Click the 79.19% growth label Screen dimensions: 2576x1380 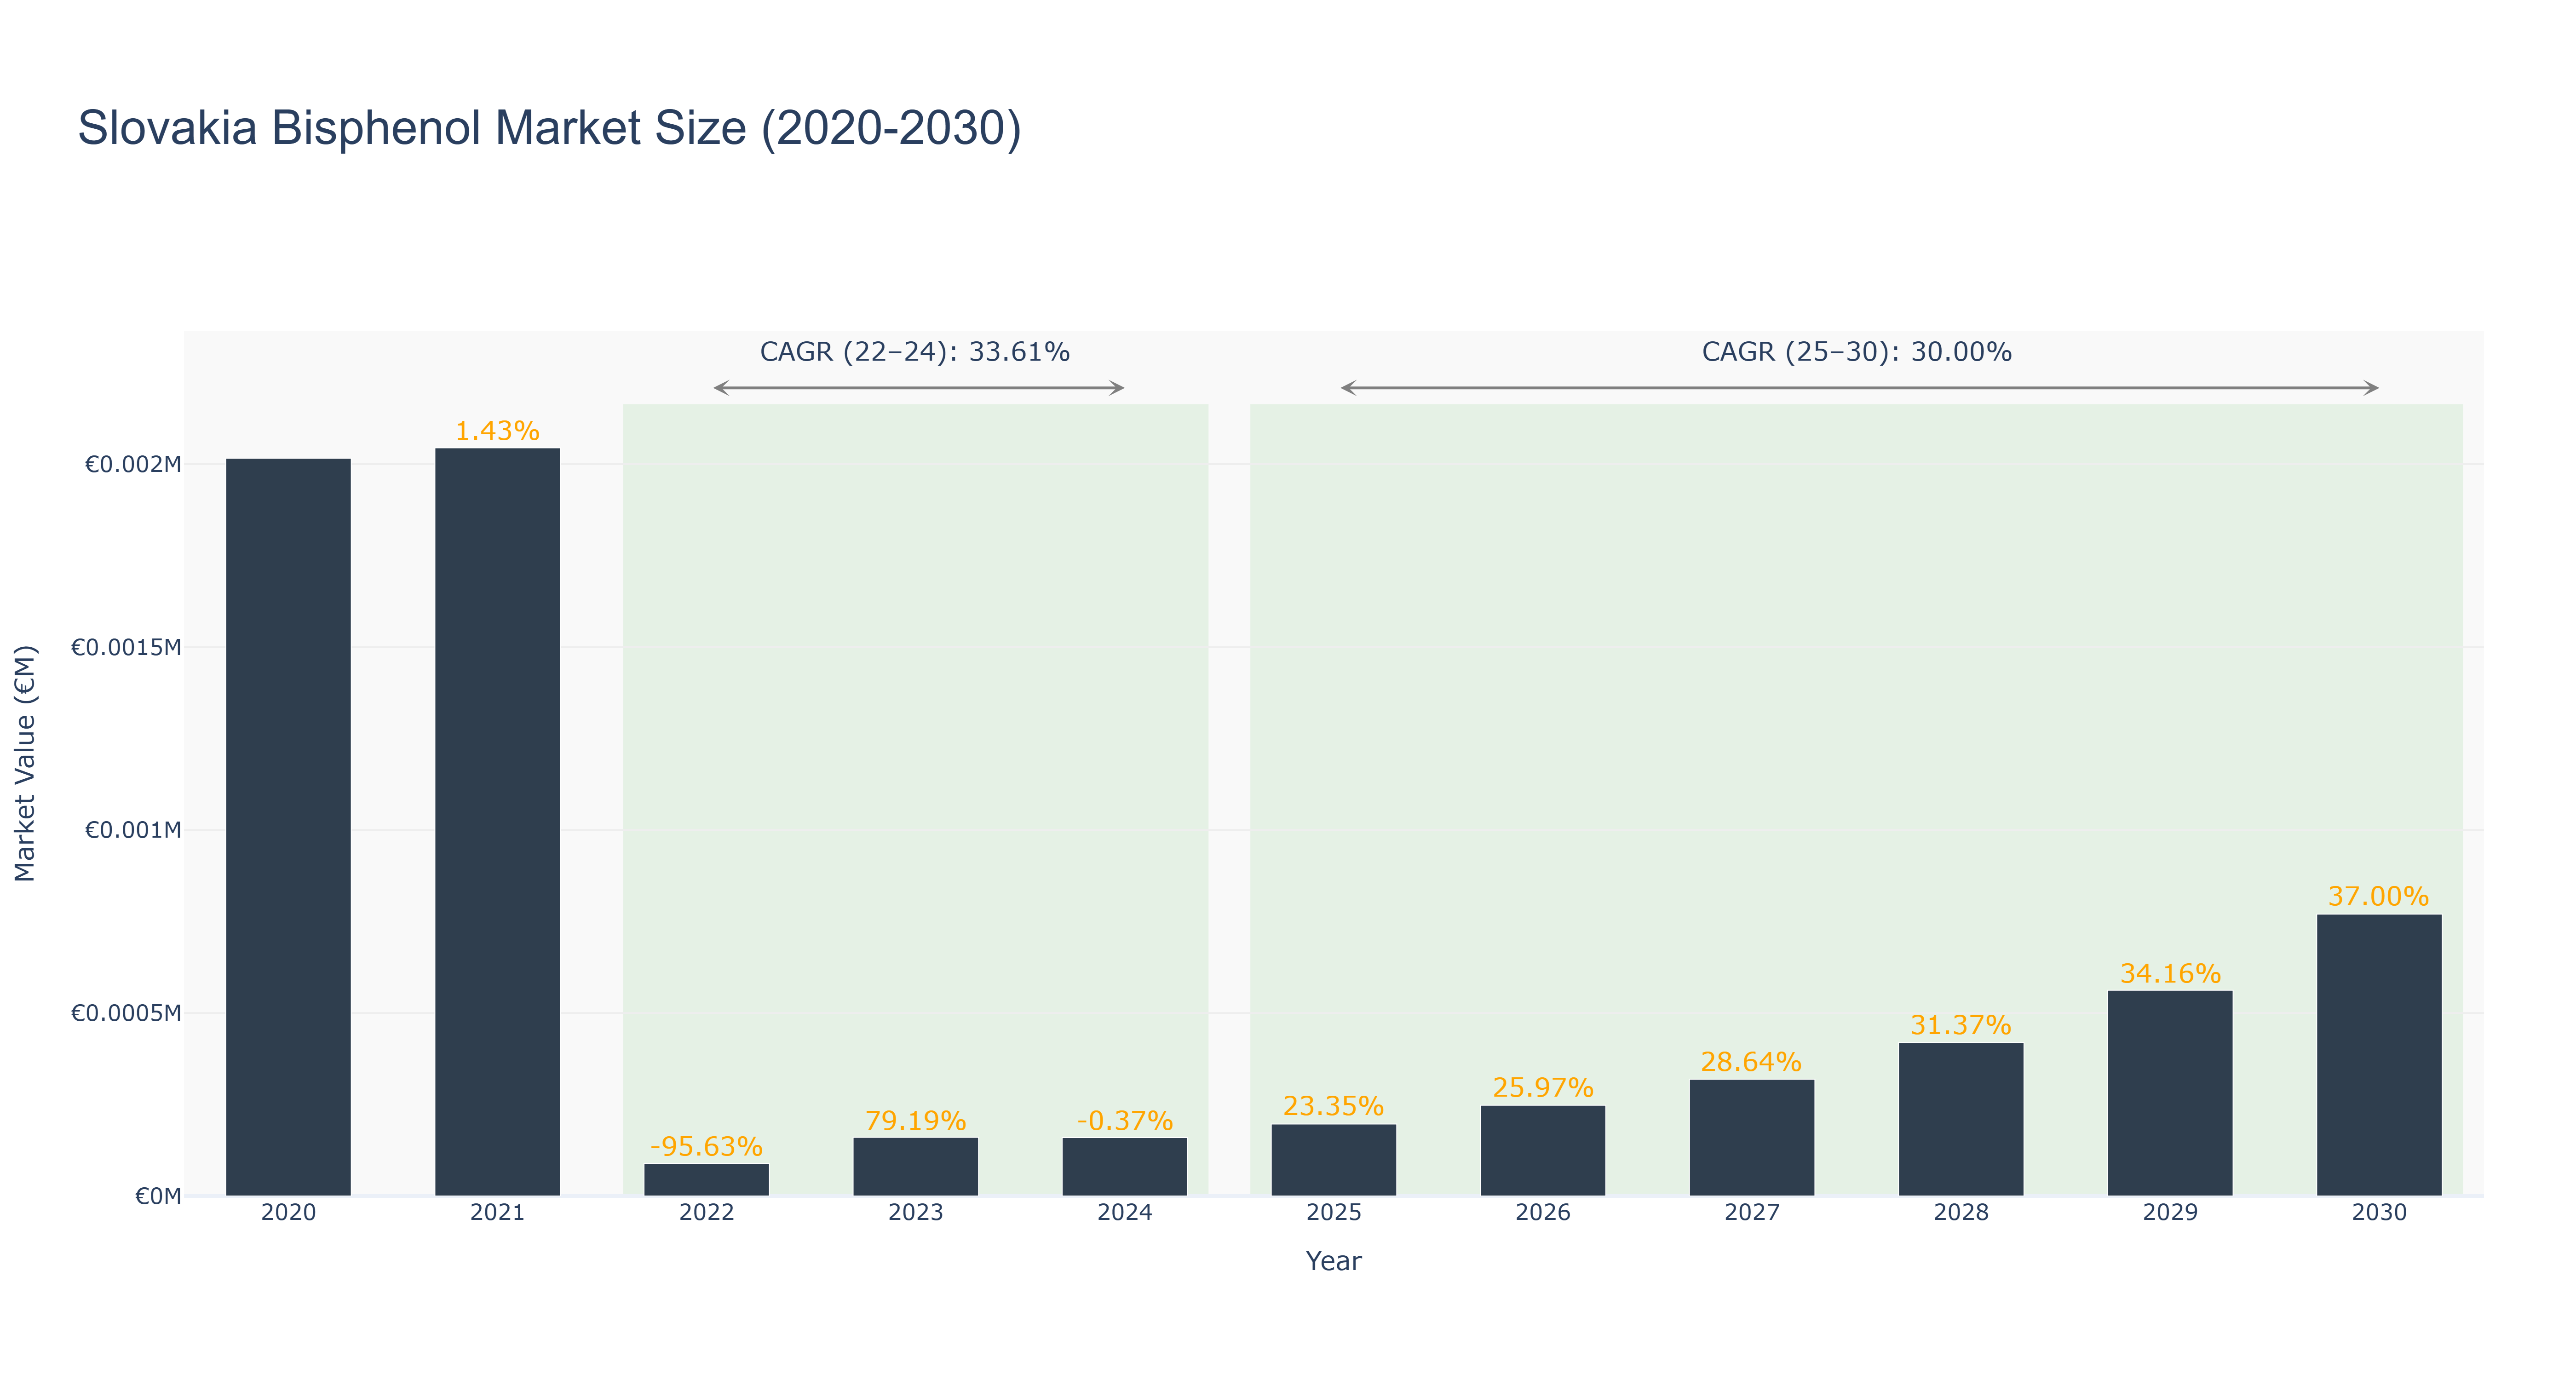pyautogui.click(x=915, y=1120)
